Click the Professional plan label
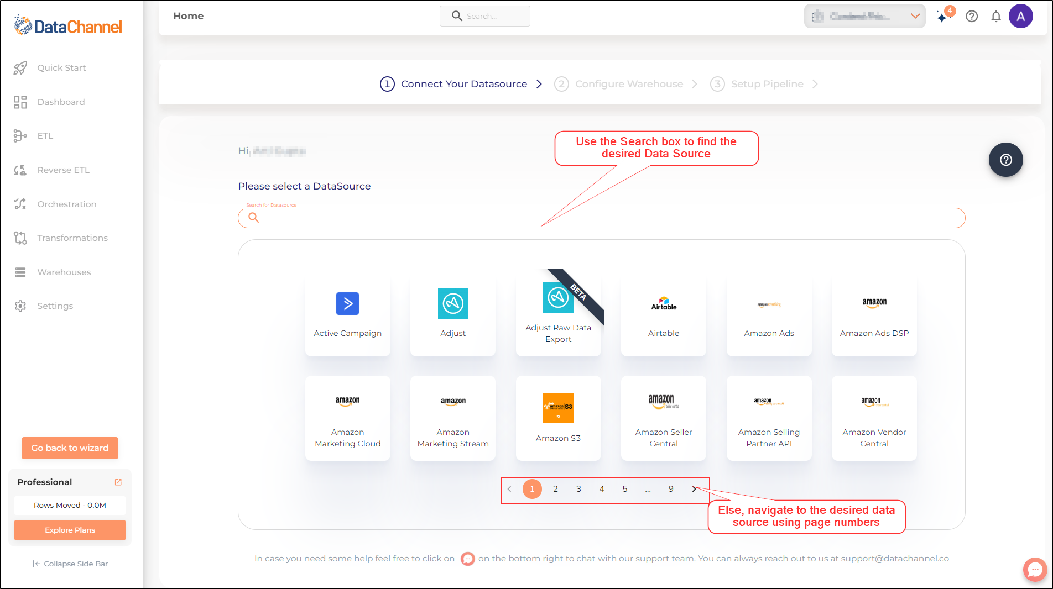The image size is (1053, 589). click(x=45, y=482)
